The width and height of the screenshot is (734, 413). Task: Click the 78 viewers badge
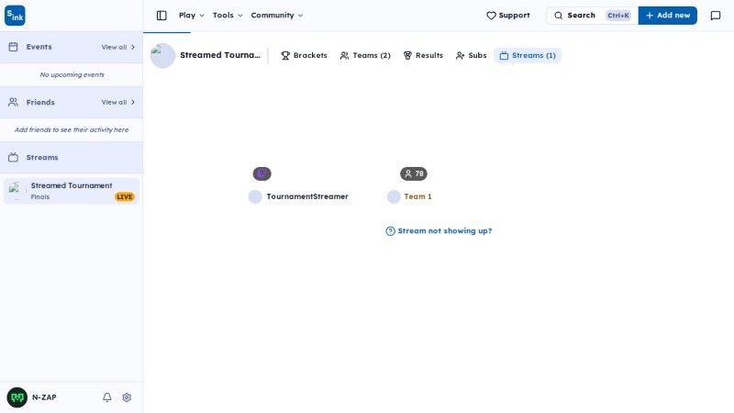414,173
